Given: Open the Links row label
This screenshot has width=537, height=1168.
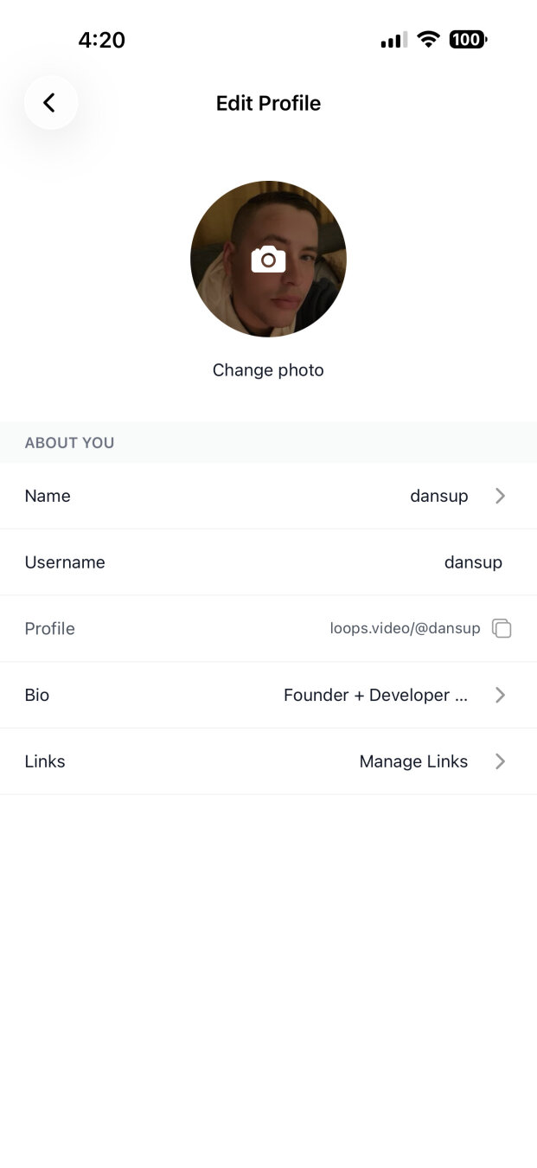Looking at the screenshot, I should coord(45,761).
